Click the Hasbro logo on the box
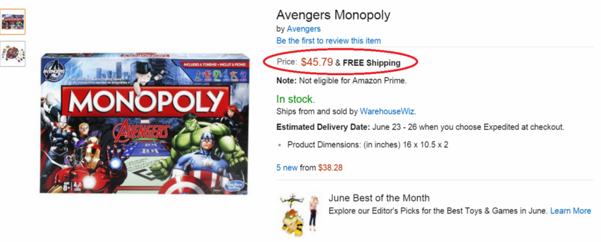Screen dimensions: 601x242 pyautogui.click(x=234, y=185)
